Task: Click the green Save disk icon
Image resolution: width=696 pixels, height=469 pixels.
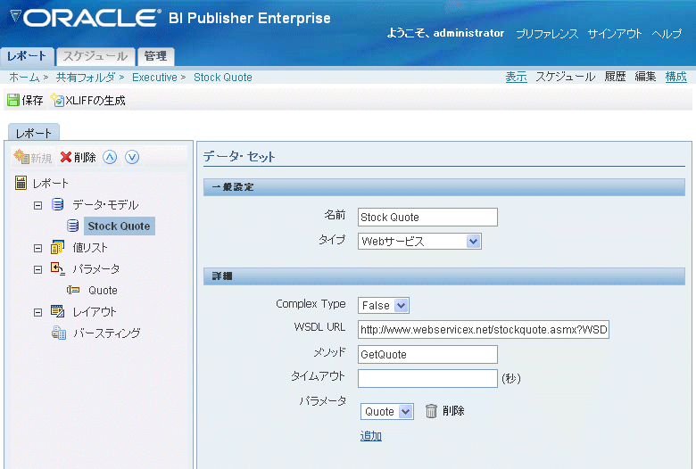Action: [13, 100]
